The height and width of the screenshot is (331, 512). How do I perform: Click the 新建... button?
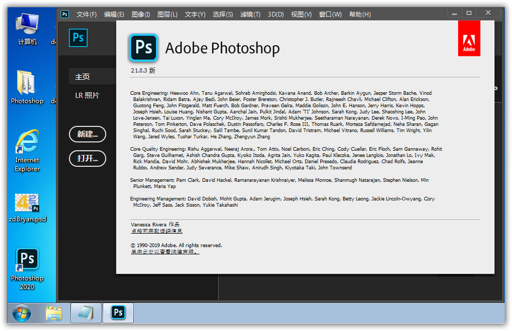[88, 134]
